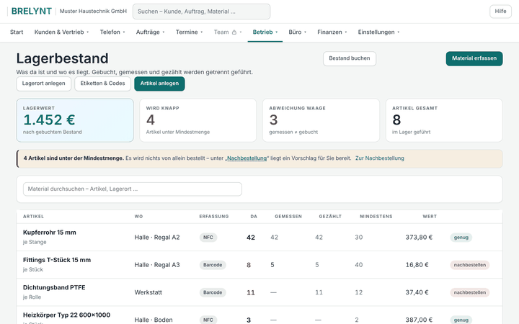This screenshot has height=324, width=519.
Task: Open the locked Team menu
Action: pos(228,32)
